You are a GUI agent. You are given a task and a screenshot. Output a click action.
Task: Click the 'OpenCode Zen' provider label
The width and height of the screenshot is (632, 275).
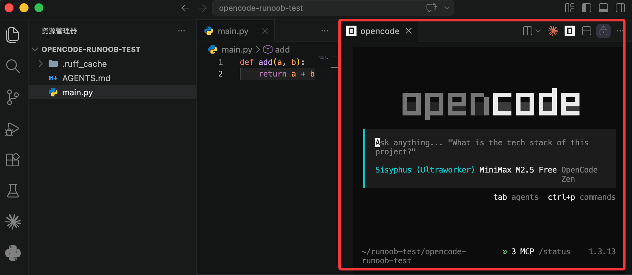[579, 174]
